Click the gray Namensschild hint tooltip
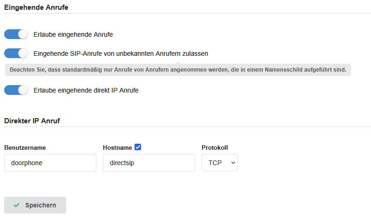 [x=178, y=70]
